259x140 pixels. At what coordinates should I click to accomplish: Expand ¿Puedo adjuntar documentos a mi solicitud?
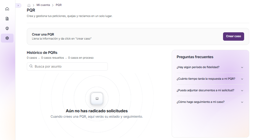210,90
